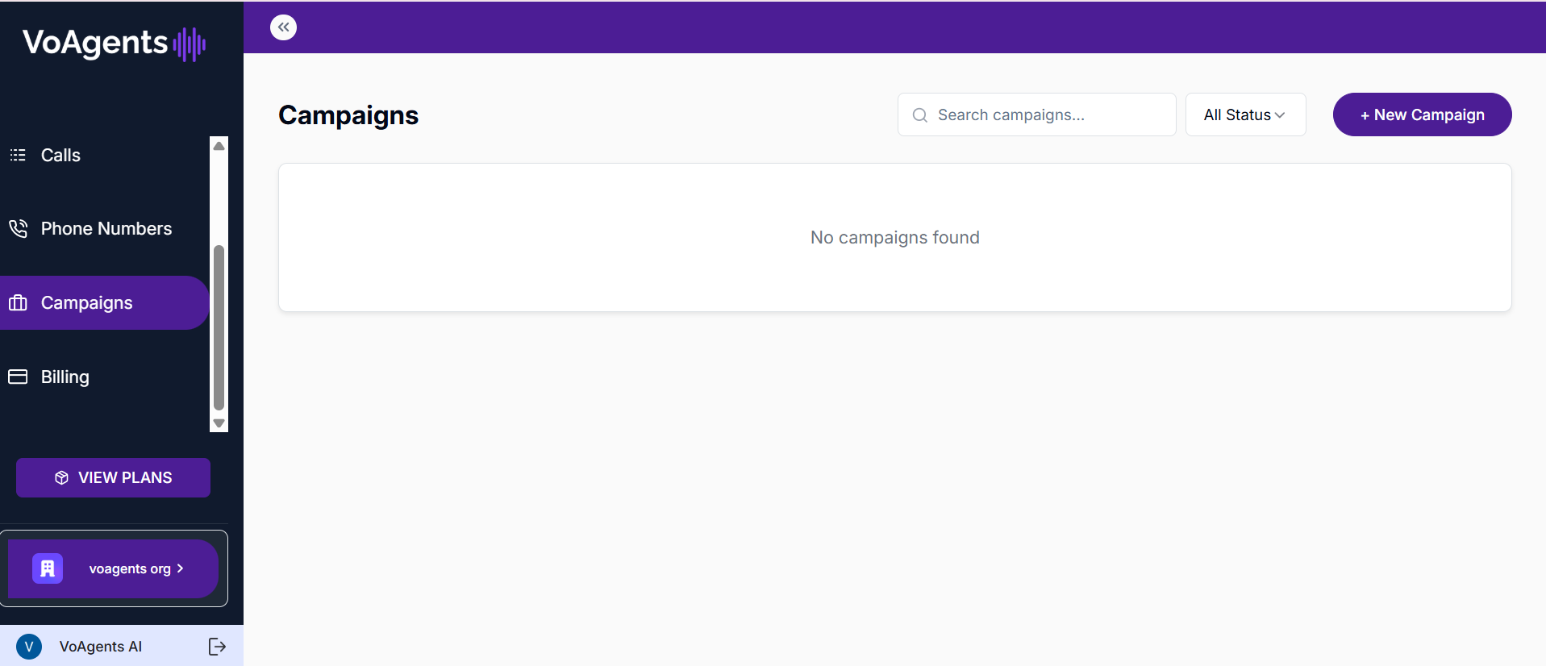Click the VoAgents logo
Image resolution: width=1546 pixels, height=666 pixels.
click(x=114, y=44)
